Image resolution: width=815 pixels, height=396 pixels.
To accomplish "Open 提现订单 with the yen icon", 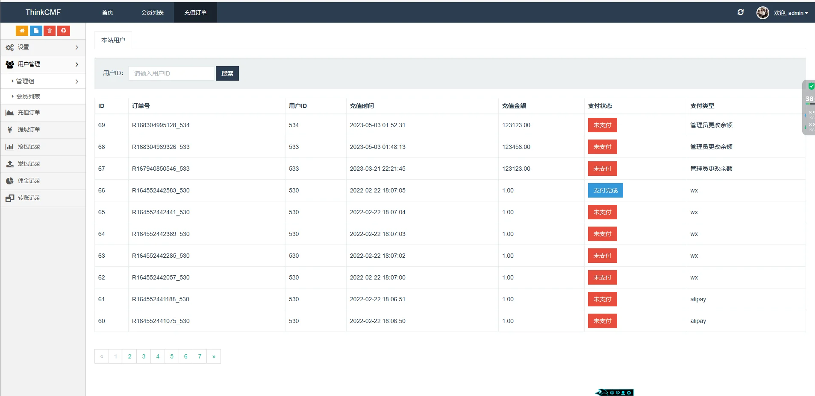I will 29,130.
